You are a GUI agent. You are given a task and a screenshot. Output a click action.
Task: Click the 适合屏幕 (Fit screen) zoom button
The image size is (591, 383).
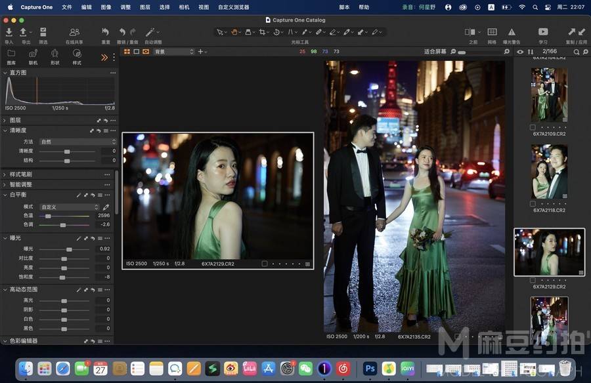tap(435, 52)
